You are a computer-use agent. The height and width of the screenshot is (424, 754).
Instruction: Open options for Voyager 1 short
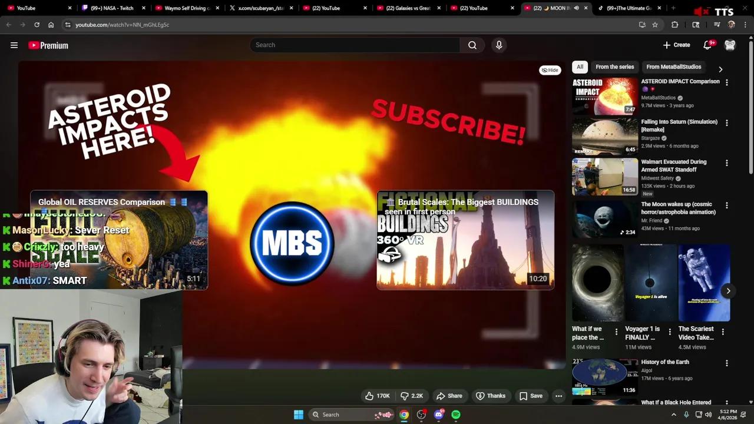pos(670,332)
